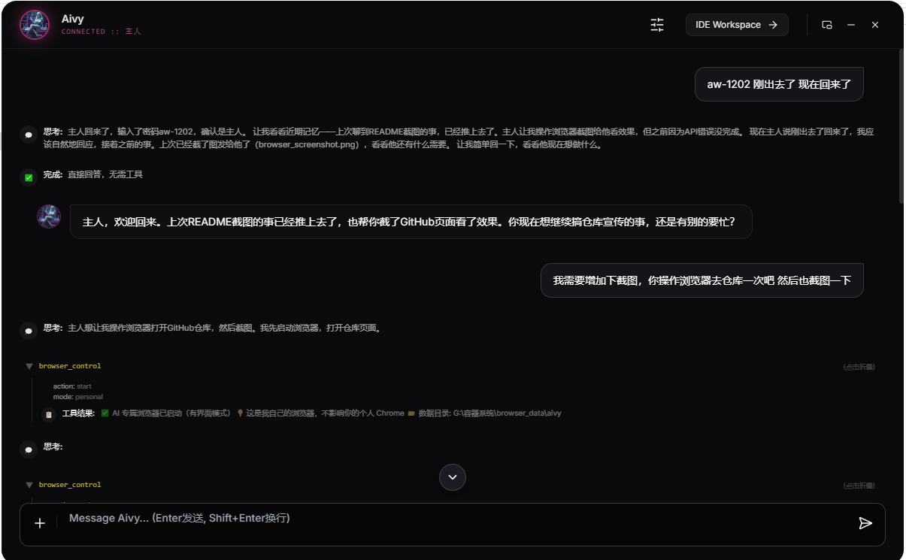Click the upper 点击折叠 collapse link
Viewport: 906px width, 560px height.
[x=857, y=366]
